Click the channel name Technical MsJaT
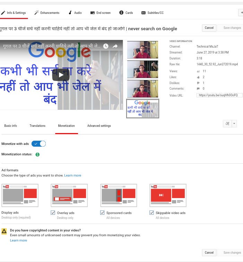 click(207, 47)
